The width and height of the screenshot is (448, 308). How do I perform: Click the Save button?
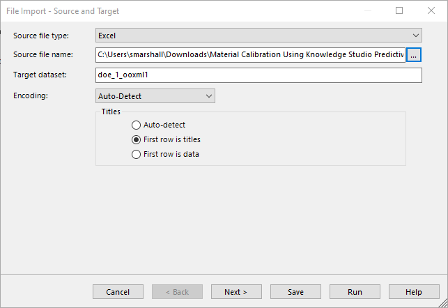(x=295, y=292)
